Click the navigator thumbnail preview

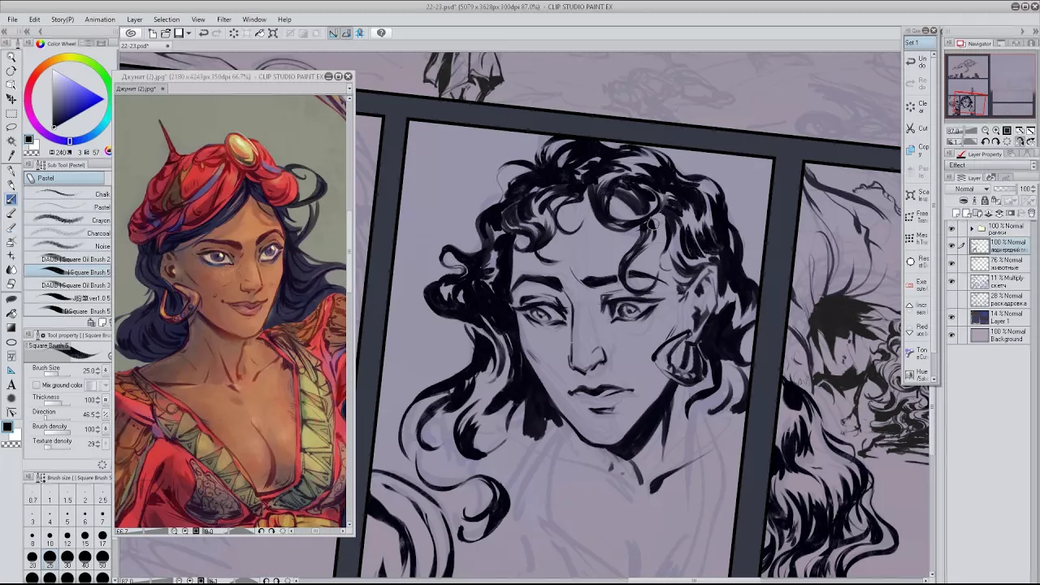[990, 86]
